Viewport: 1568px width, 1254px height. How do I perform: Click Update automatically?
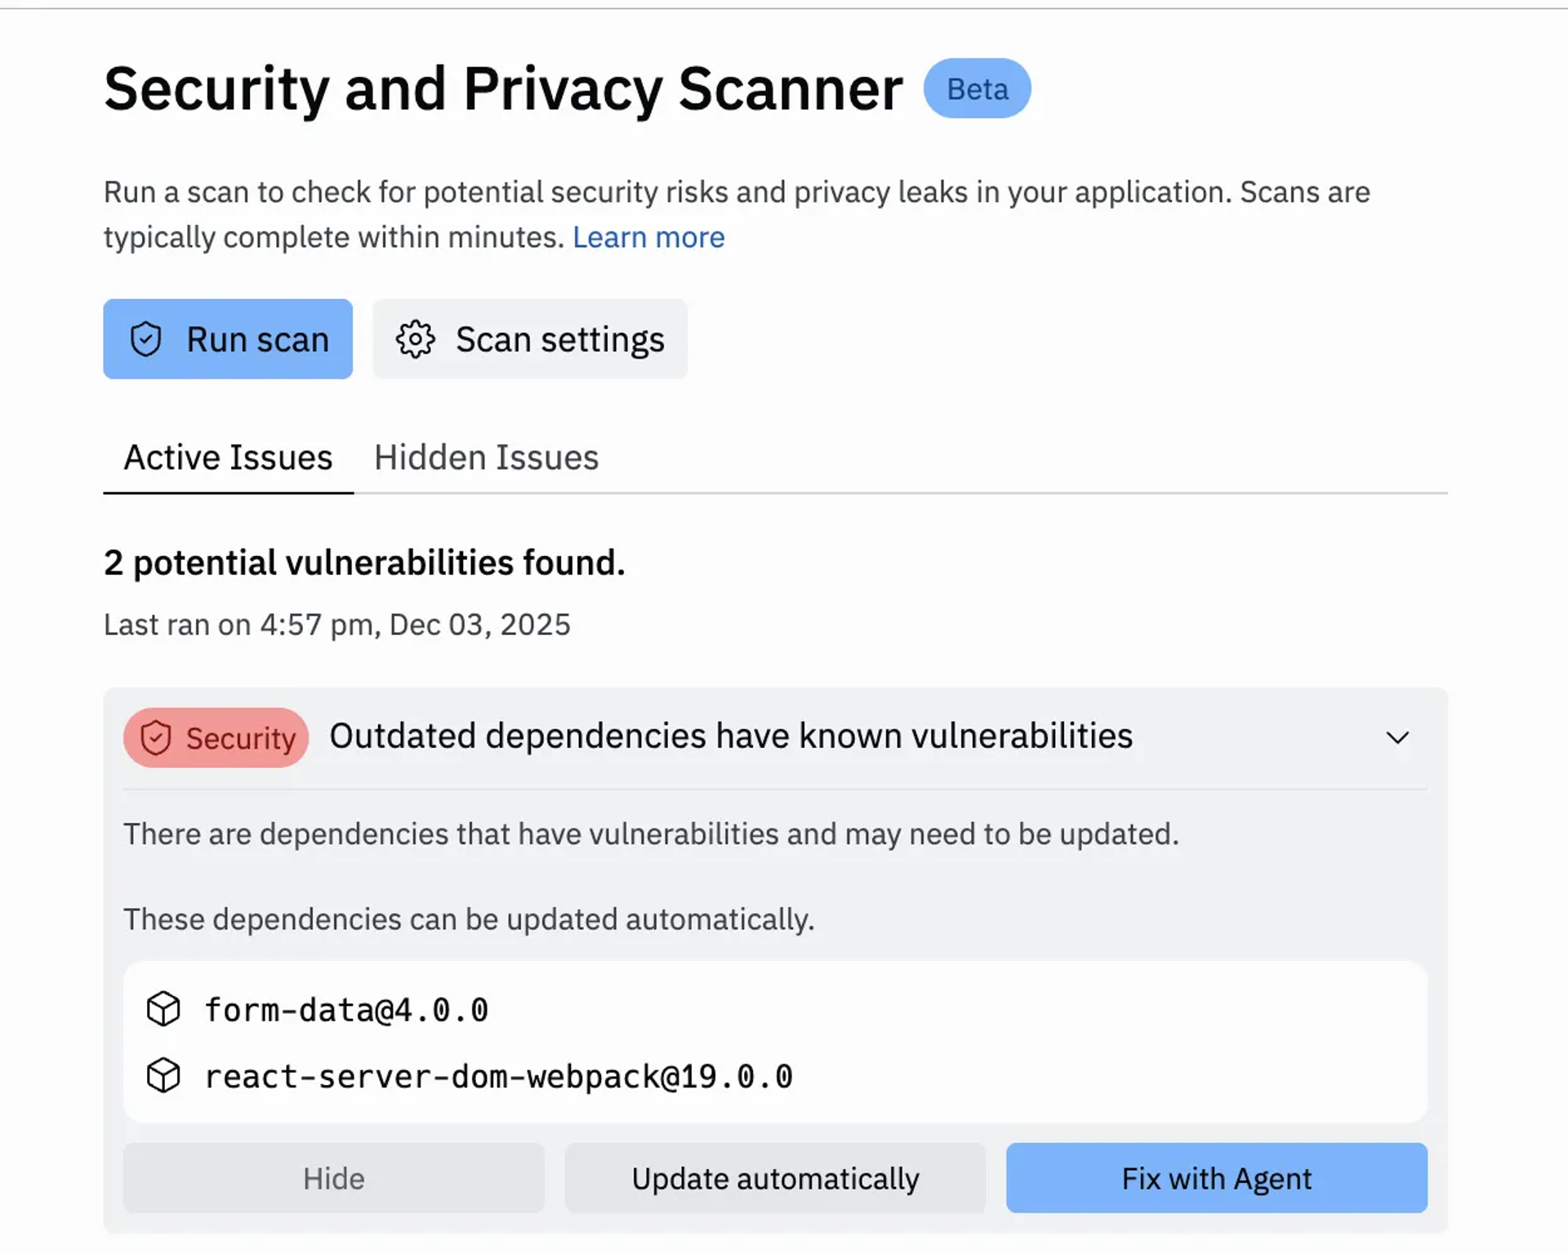pos(775,1178)
